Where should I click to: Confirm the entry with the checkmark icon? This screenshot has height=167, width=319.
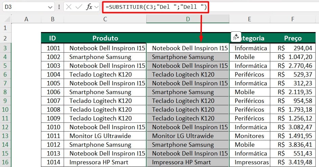tap(79, 7)
